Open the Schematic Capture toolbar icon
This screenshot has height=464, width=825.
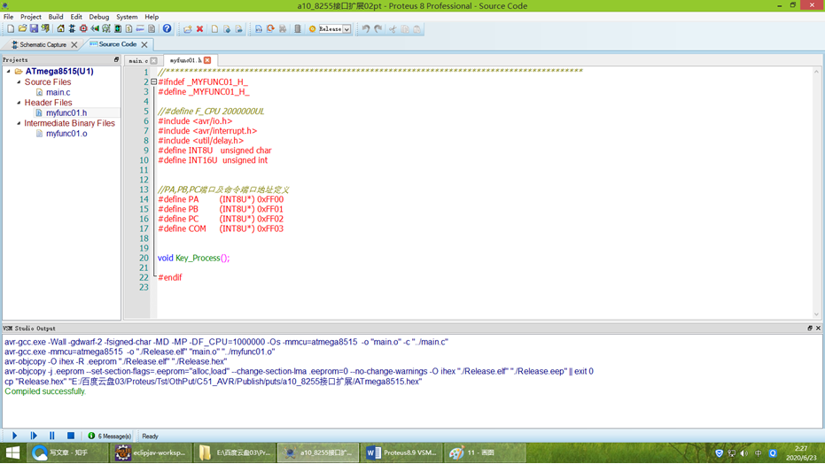click(72, 29)
